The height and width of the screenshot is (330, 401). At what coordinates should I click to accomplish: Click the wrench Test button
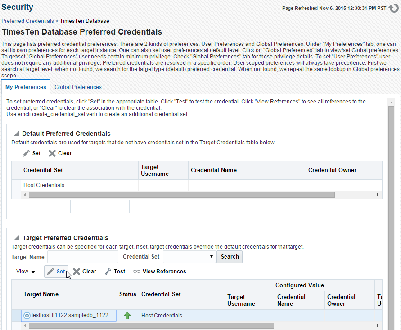pos(115,272)
